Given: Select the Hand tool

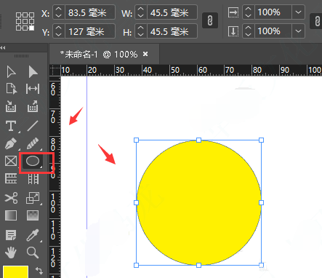Looking at the screenshot, I should 11,253.
